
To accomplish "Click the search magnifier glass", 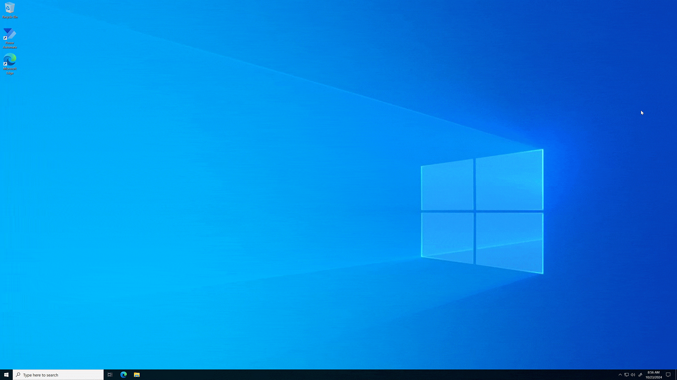I will point(17,375).
